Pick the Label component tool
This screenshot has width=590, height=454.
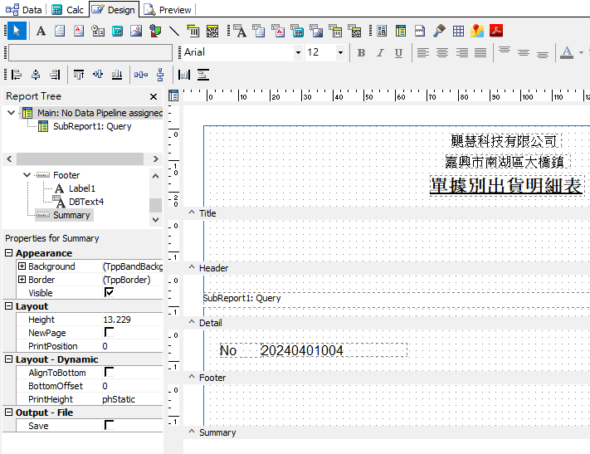click(41, 31)
